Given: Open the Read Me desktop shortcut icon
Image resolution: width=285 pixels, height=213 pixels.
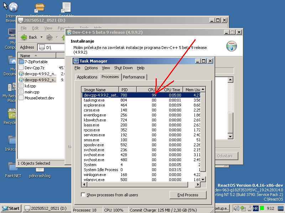Looking at the screenshot, I should point(66,7).
